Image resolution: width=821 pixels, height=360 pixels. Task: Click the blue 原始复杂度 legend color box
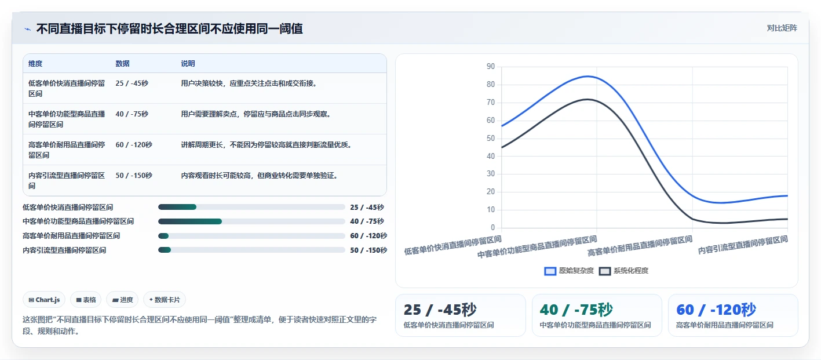click(x=550, y=271)
